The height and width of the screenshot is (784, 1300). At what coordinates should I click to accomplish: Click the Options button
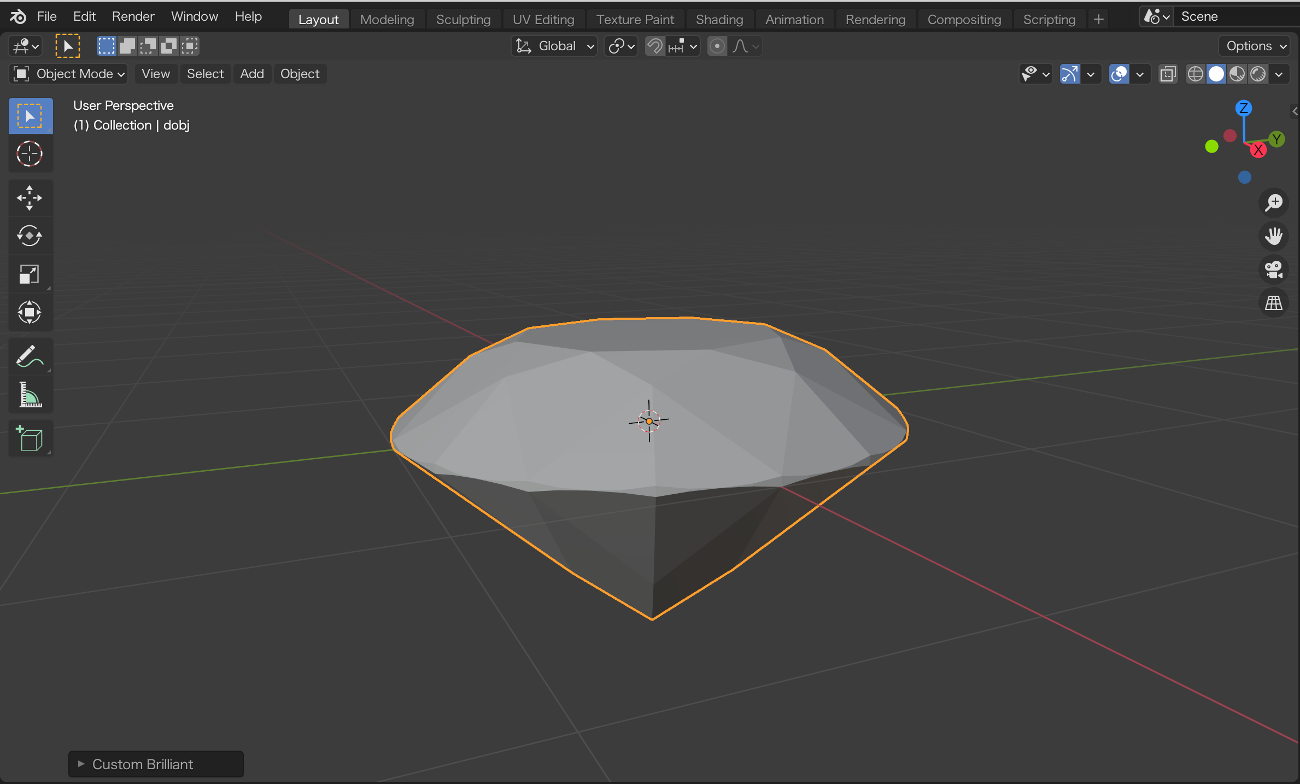[1255, 46]
